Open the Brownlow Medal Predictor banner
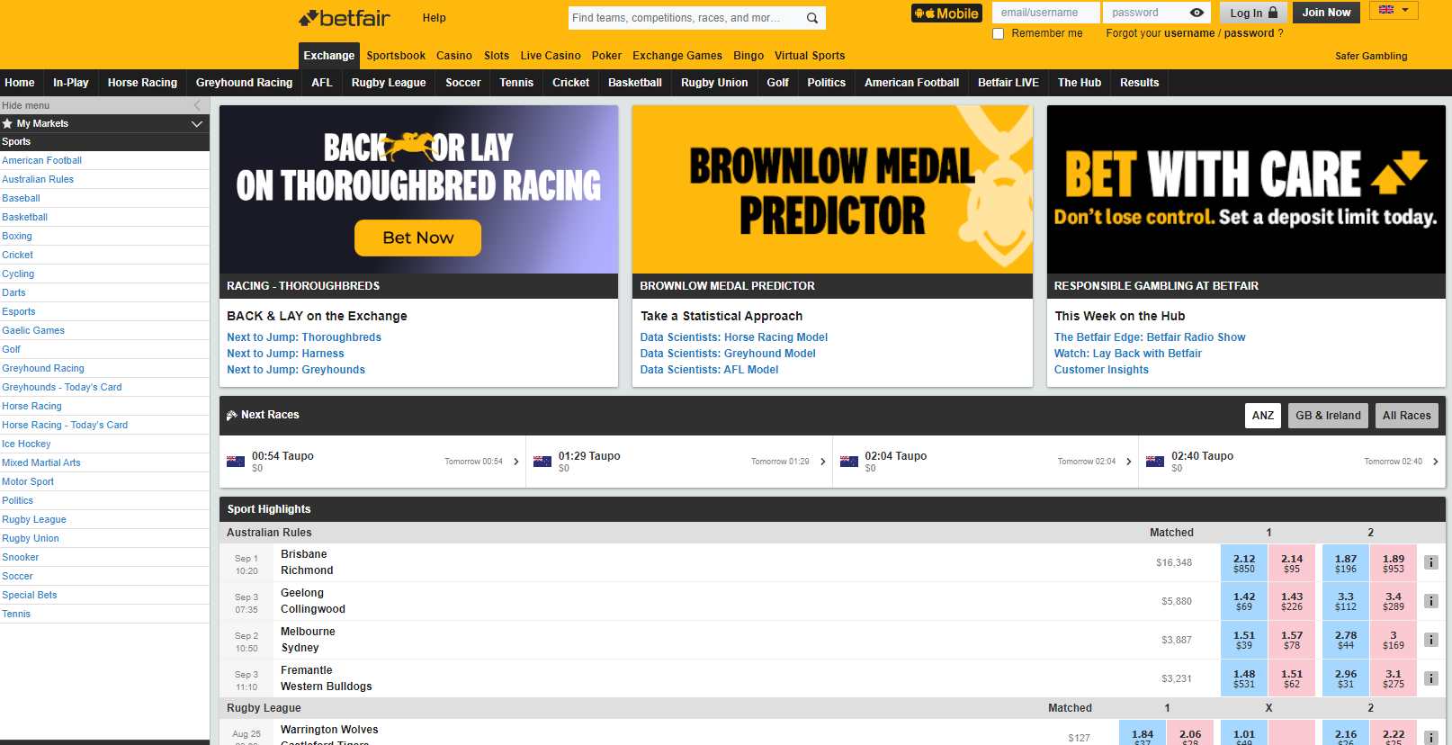The height and width of the screenshot is (745, 1452). point(832,190)
